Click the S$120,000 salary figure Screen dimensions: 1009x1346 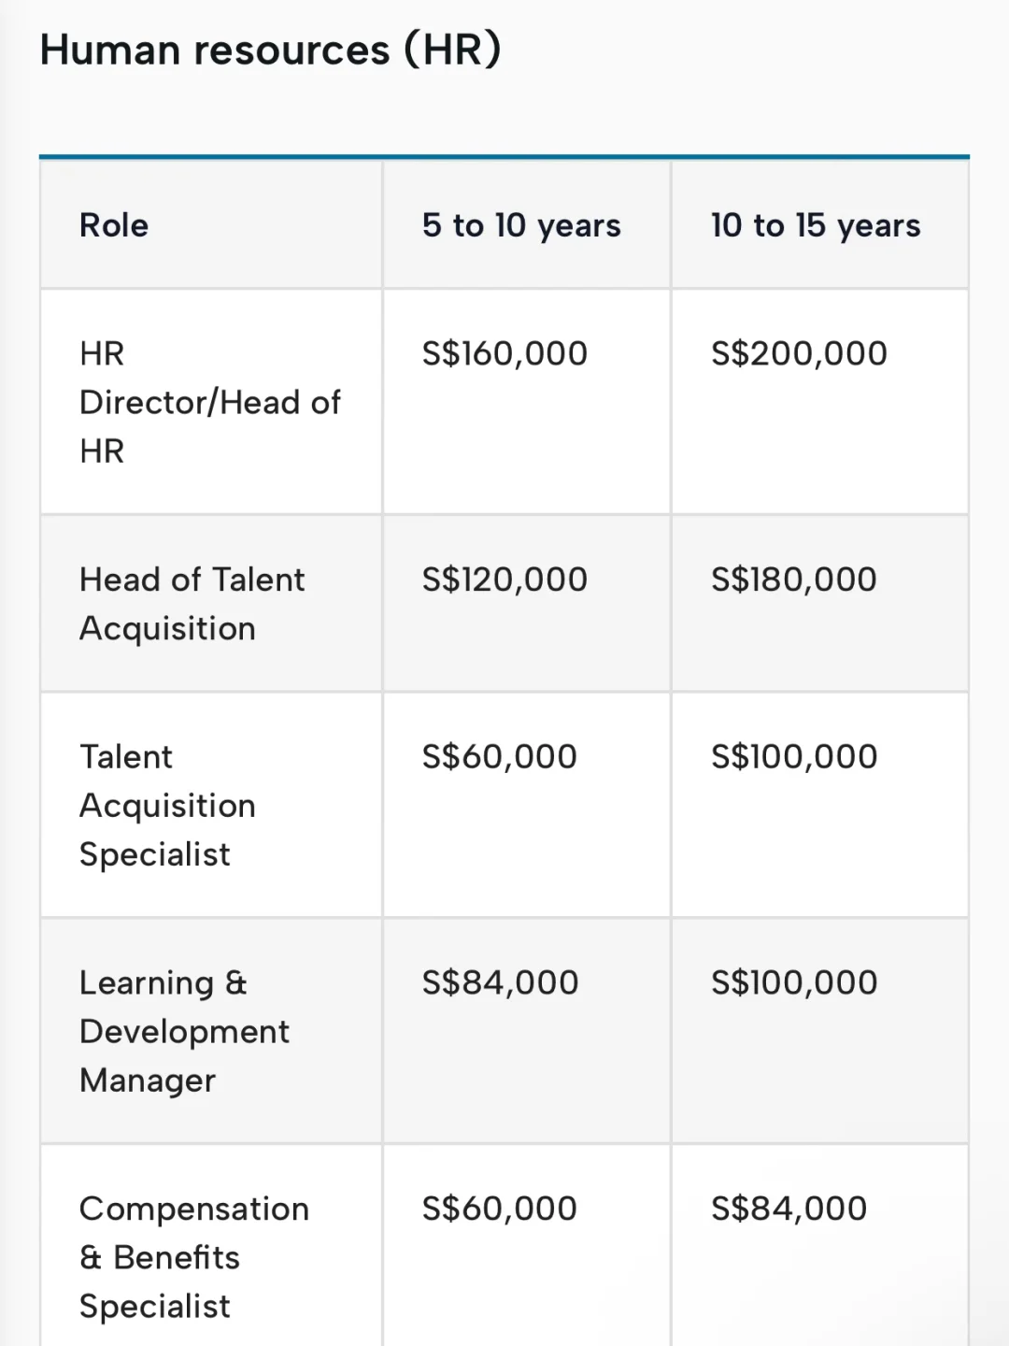pos(504,580)
